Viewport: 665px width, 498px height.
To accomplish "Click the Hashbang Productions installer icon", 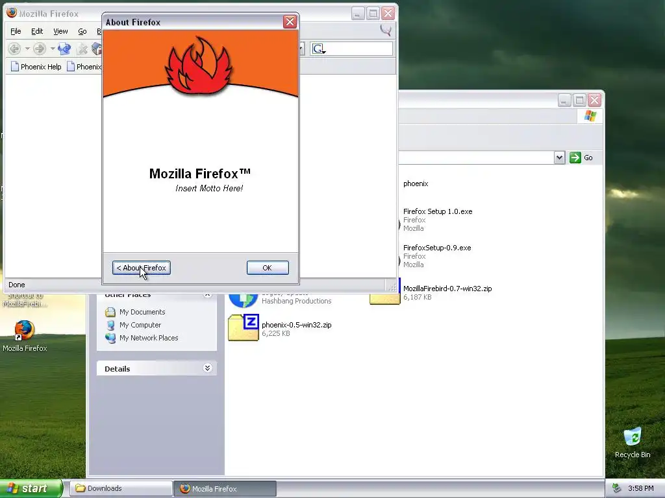I will coord(244,300).
